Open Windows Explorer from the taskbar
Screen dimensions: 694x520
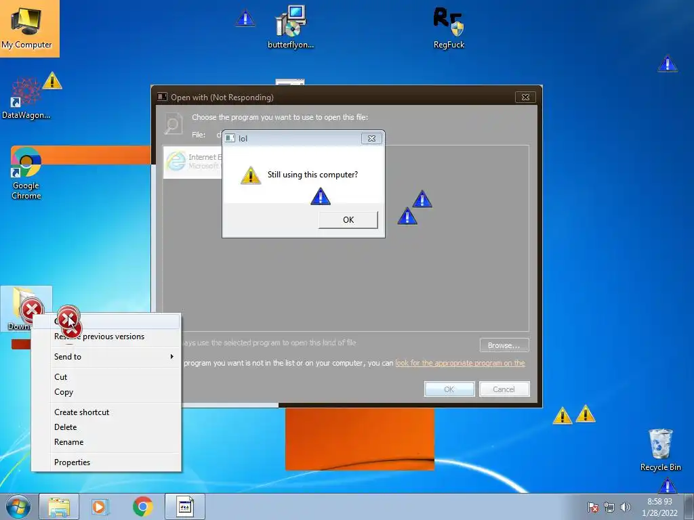pyautogui.click(x=59, y=506)
